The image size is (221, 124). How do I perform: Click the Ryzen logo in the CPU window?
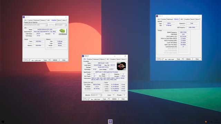[121, 66]
